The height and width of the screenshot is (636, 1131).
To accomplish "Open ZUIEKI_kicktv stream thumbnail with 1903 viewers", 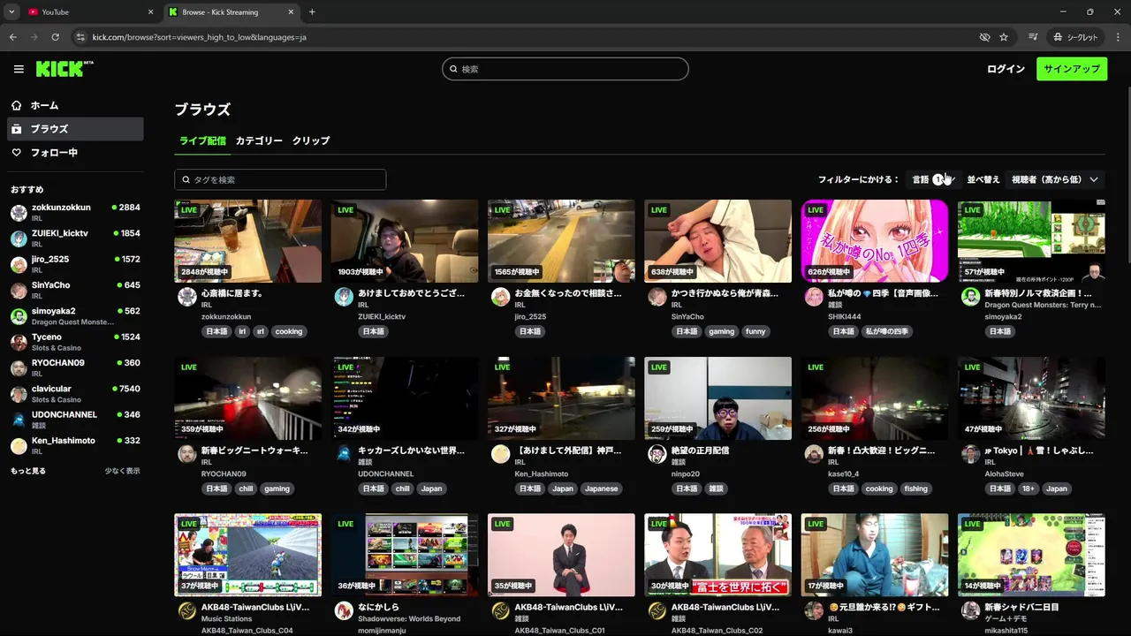I will click(405, 241).
